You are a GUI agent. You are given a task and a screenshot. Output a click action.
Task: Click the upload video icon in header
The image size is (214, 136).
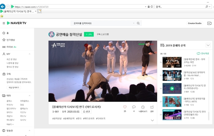tap(209, 23)
